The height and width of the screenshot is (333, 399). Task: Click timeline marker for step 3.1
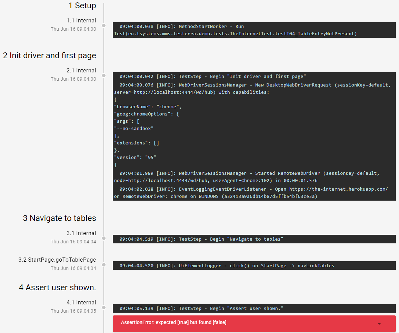coord(104,238)
